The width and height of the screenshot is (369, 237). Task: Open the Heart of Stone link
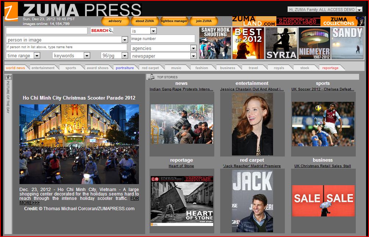pos(181,166)
